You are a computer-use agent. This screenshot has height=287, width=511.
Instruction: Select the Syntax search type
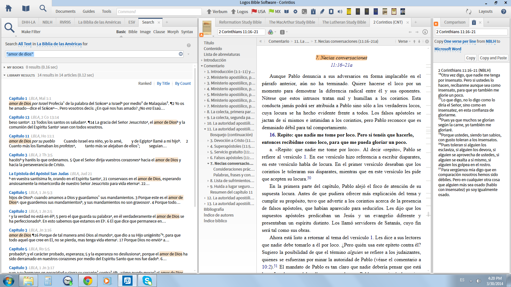(187, 32)
